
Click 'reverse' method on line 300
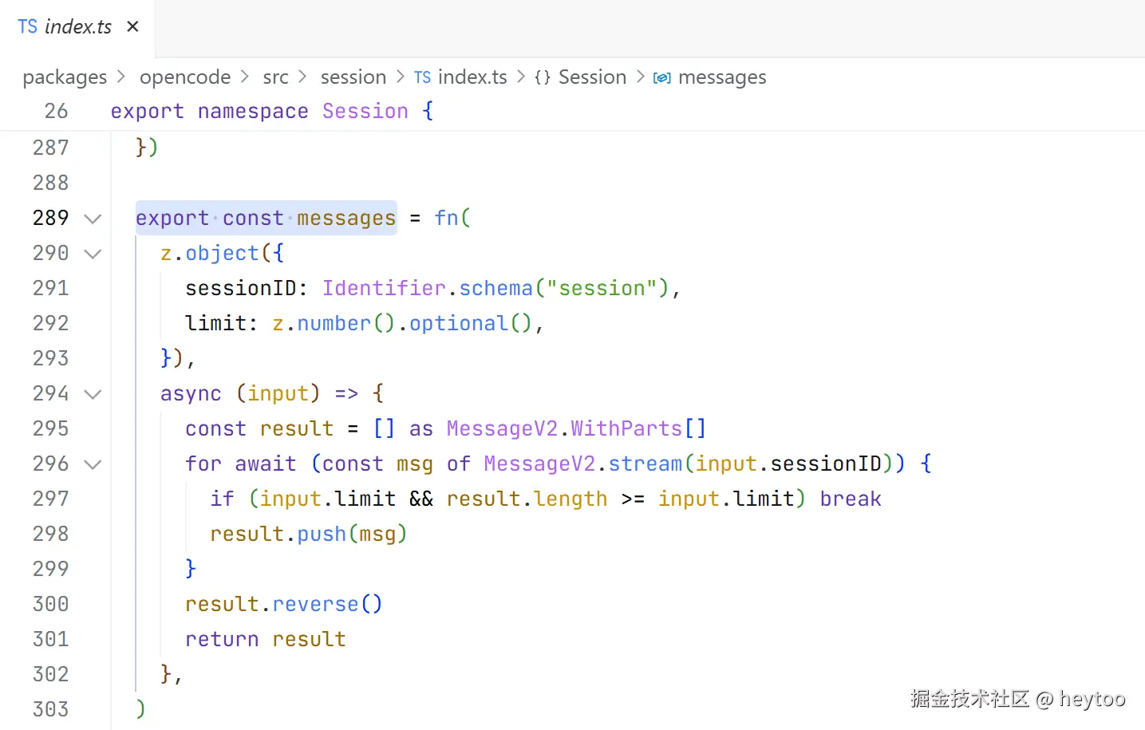[x=315, y=604]
